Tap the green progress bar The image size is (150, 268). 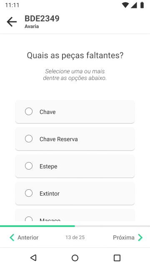pos(37,226)
